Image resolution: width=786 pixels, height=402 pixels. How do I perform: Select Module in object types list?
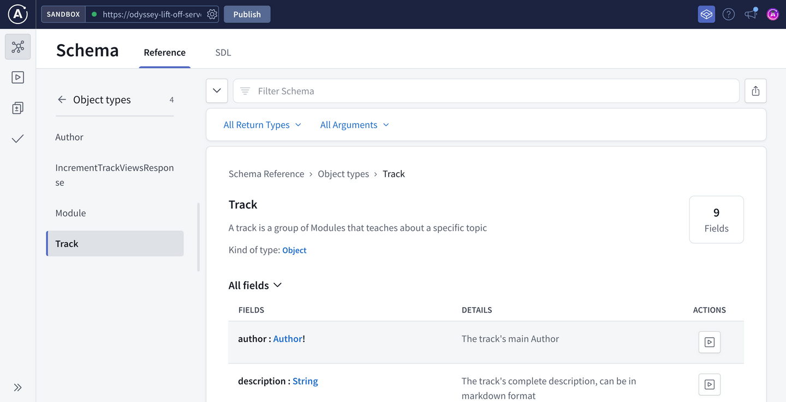pos(70,213)
